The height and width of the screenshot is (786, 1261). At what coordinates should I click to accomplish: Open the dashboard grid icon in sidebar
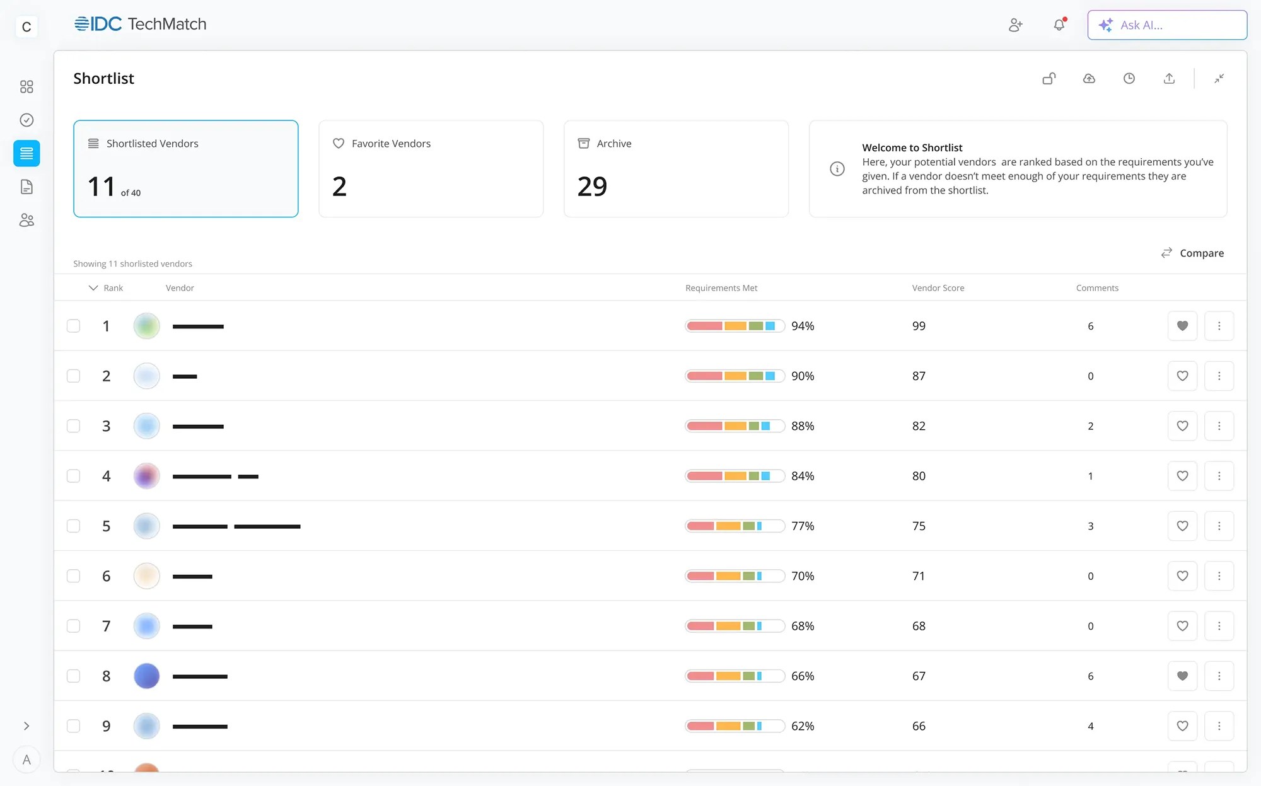click(x=26, y=86)
